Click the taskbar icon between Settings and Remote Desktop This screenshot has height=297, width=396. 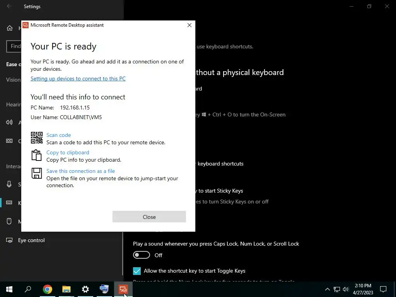(104, 289)
